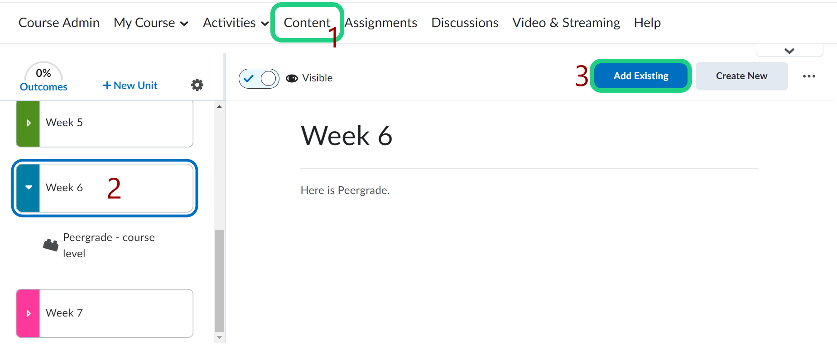Open the three-dot more options menu
The width and height of the screenshot is (837, 350).
pyautogui.click(x=809, y=76)
